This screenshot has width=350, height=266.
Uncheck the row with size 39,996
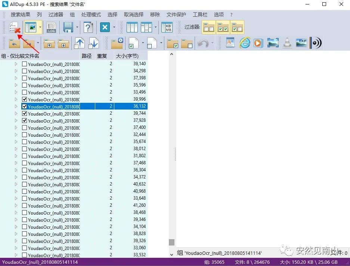[x=25, y=99]
